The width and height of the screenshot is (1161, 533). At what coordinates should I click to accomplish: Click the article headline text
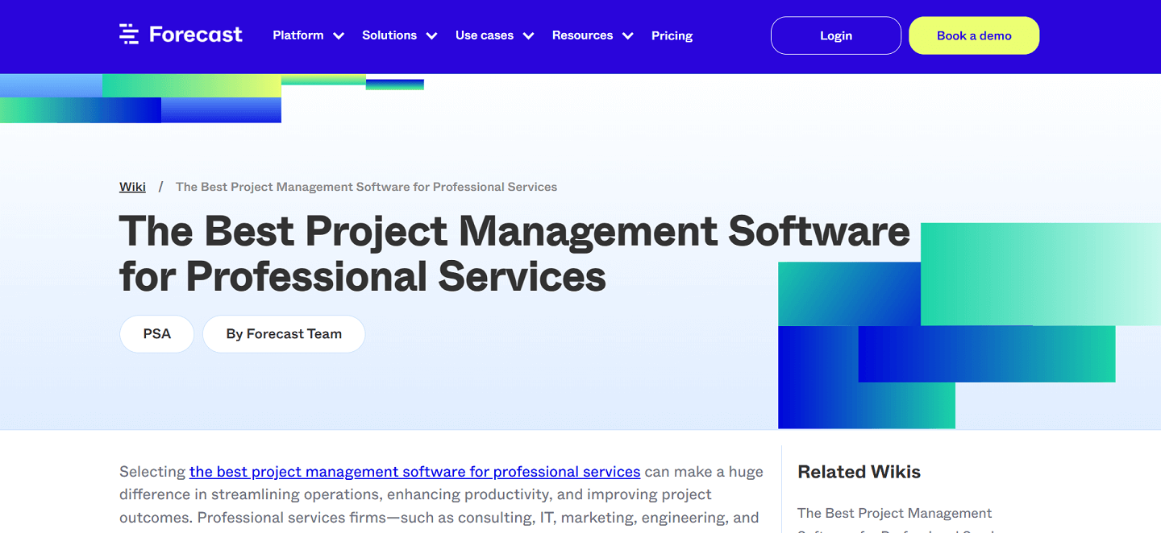click(514, 254)
